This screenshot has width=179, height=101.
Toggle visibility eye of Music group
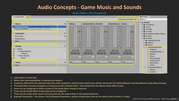(x=14, y=58)
